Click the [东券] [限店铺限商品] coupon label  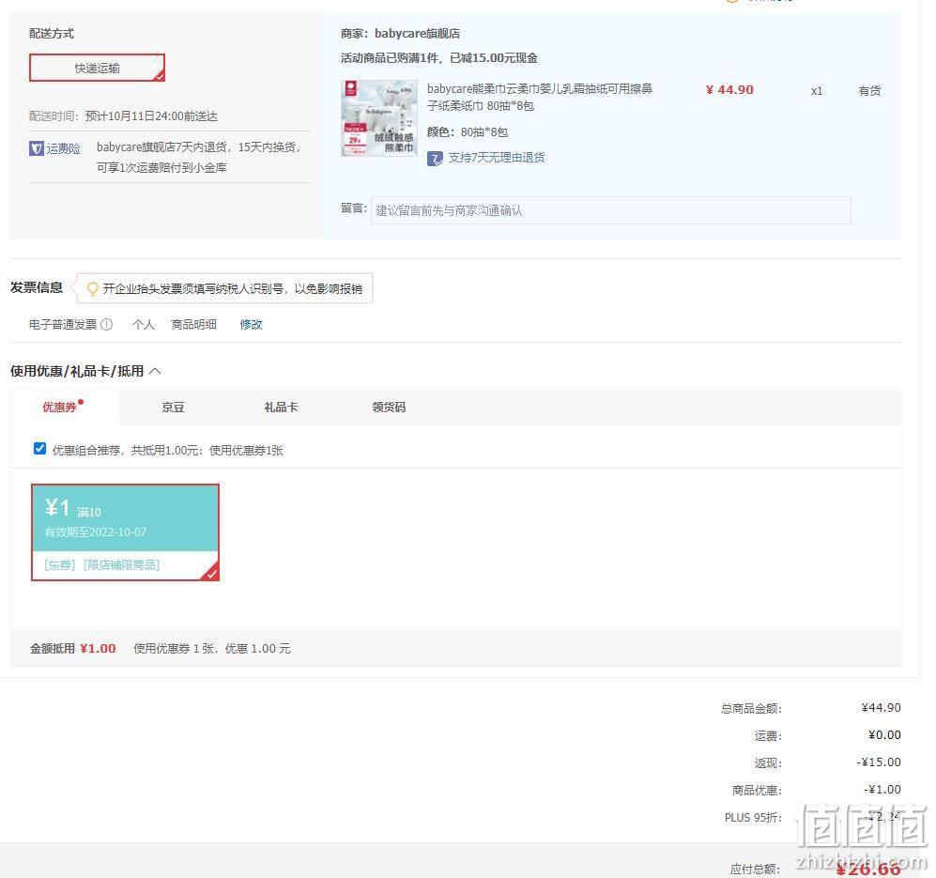point(102,565)
